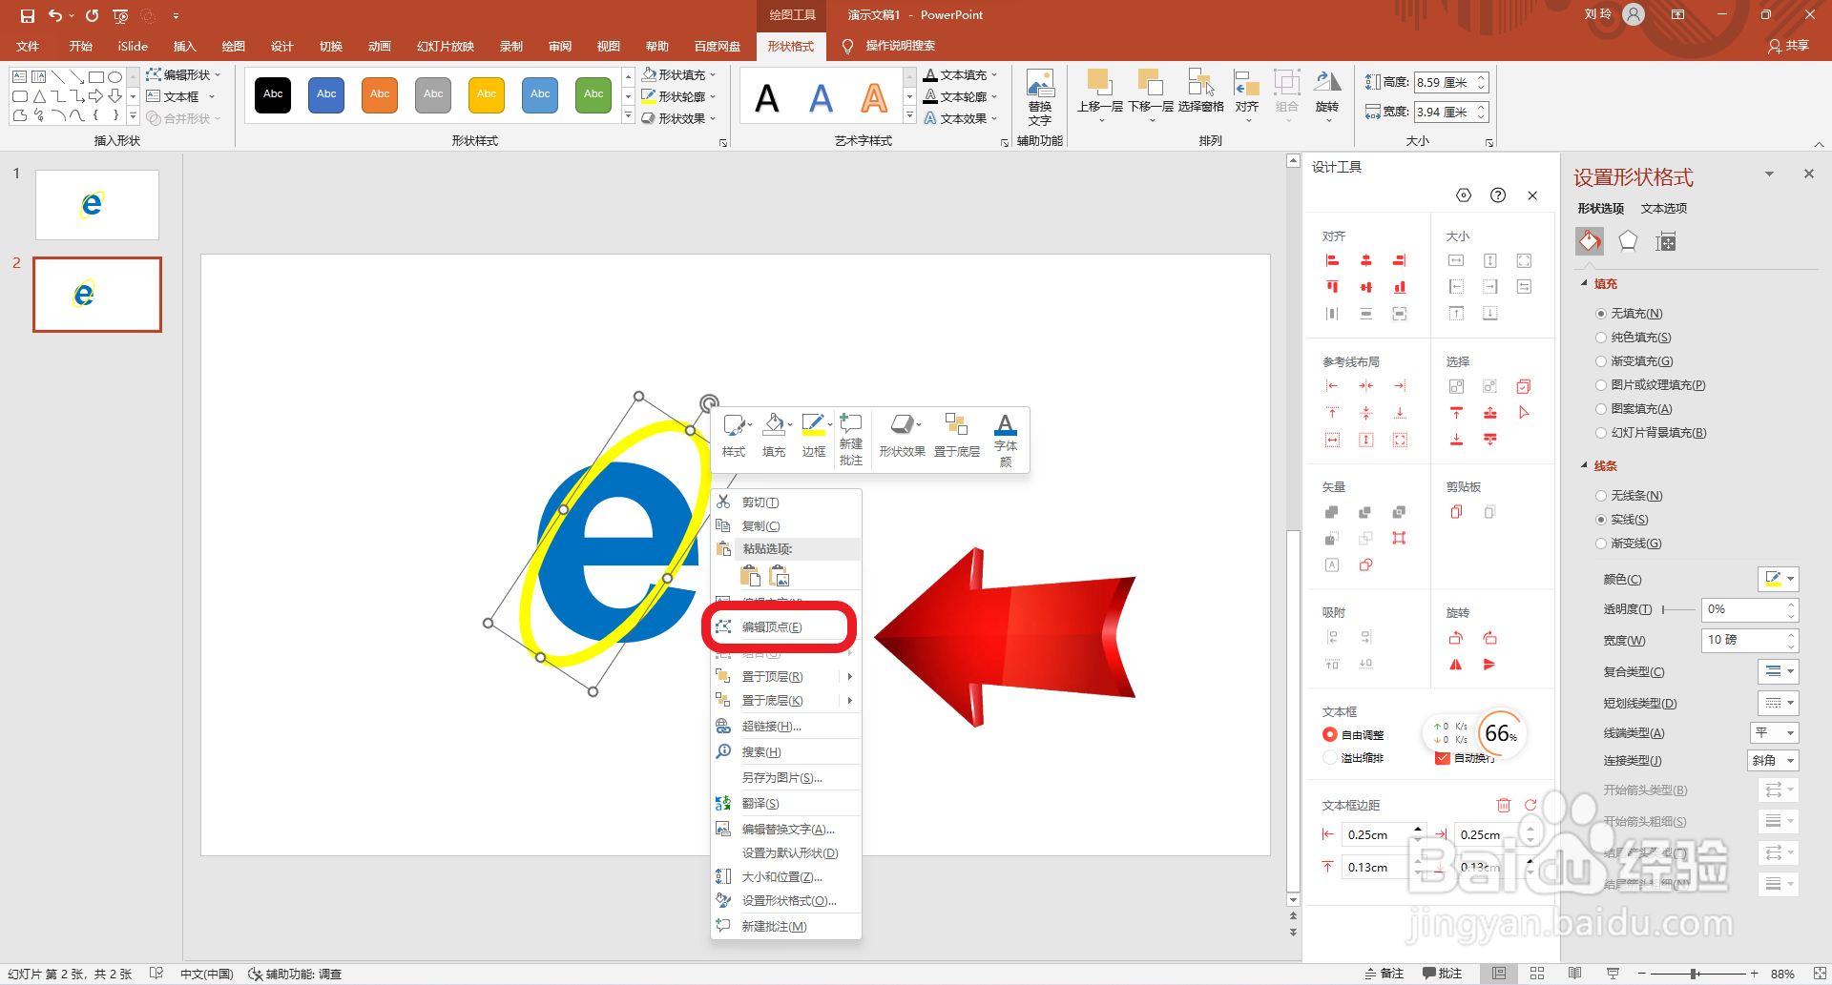Click the zoom slider in the status bar
The height and width of the screenshot is (985, 1832).
click(x=1694, y=974)
